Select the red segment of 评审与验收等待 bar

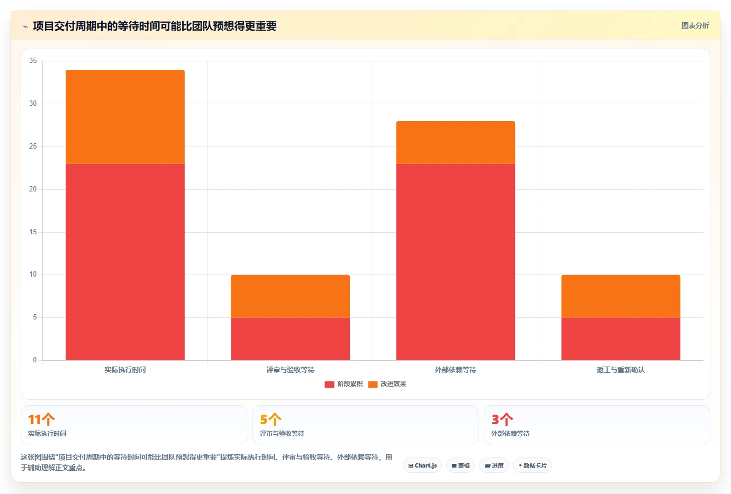[290, 339]
